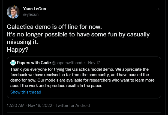Open the three-dot more options menu
168x115 pixels.
click(x=159, y=9)
